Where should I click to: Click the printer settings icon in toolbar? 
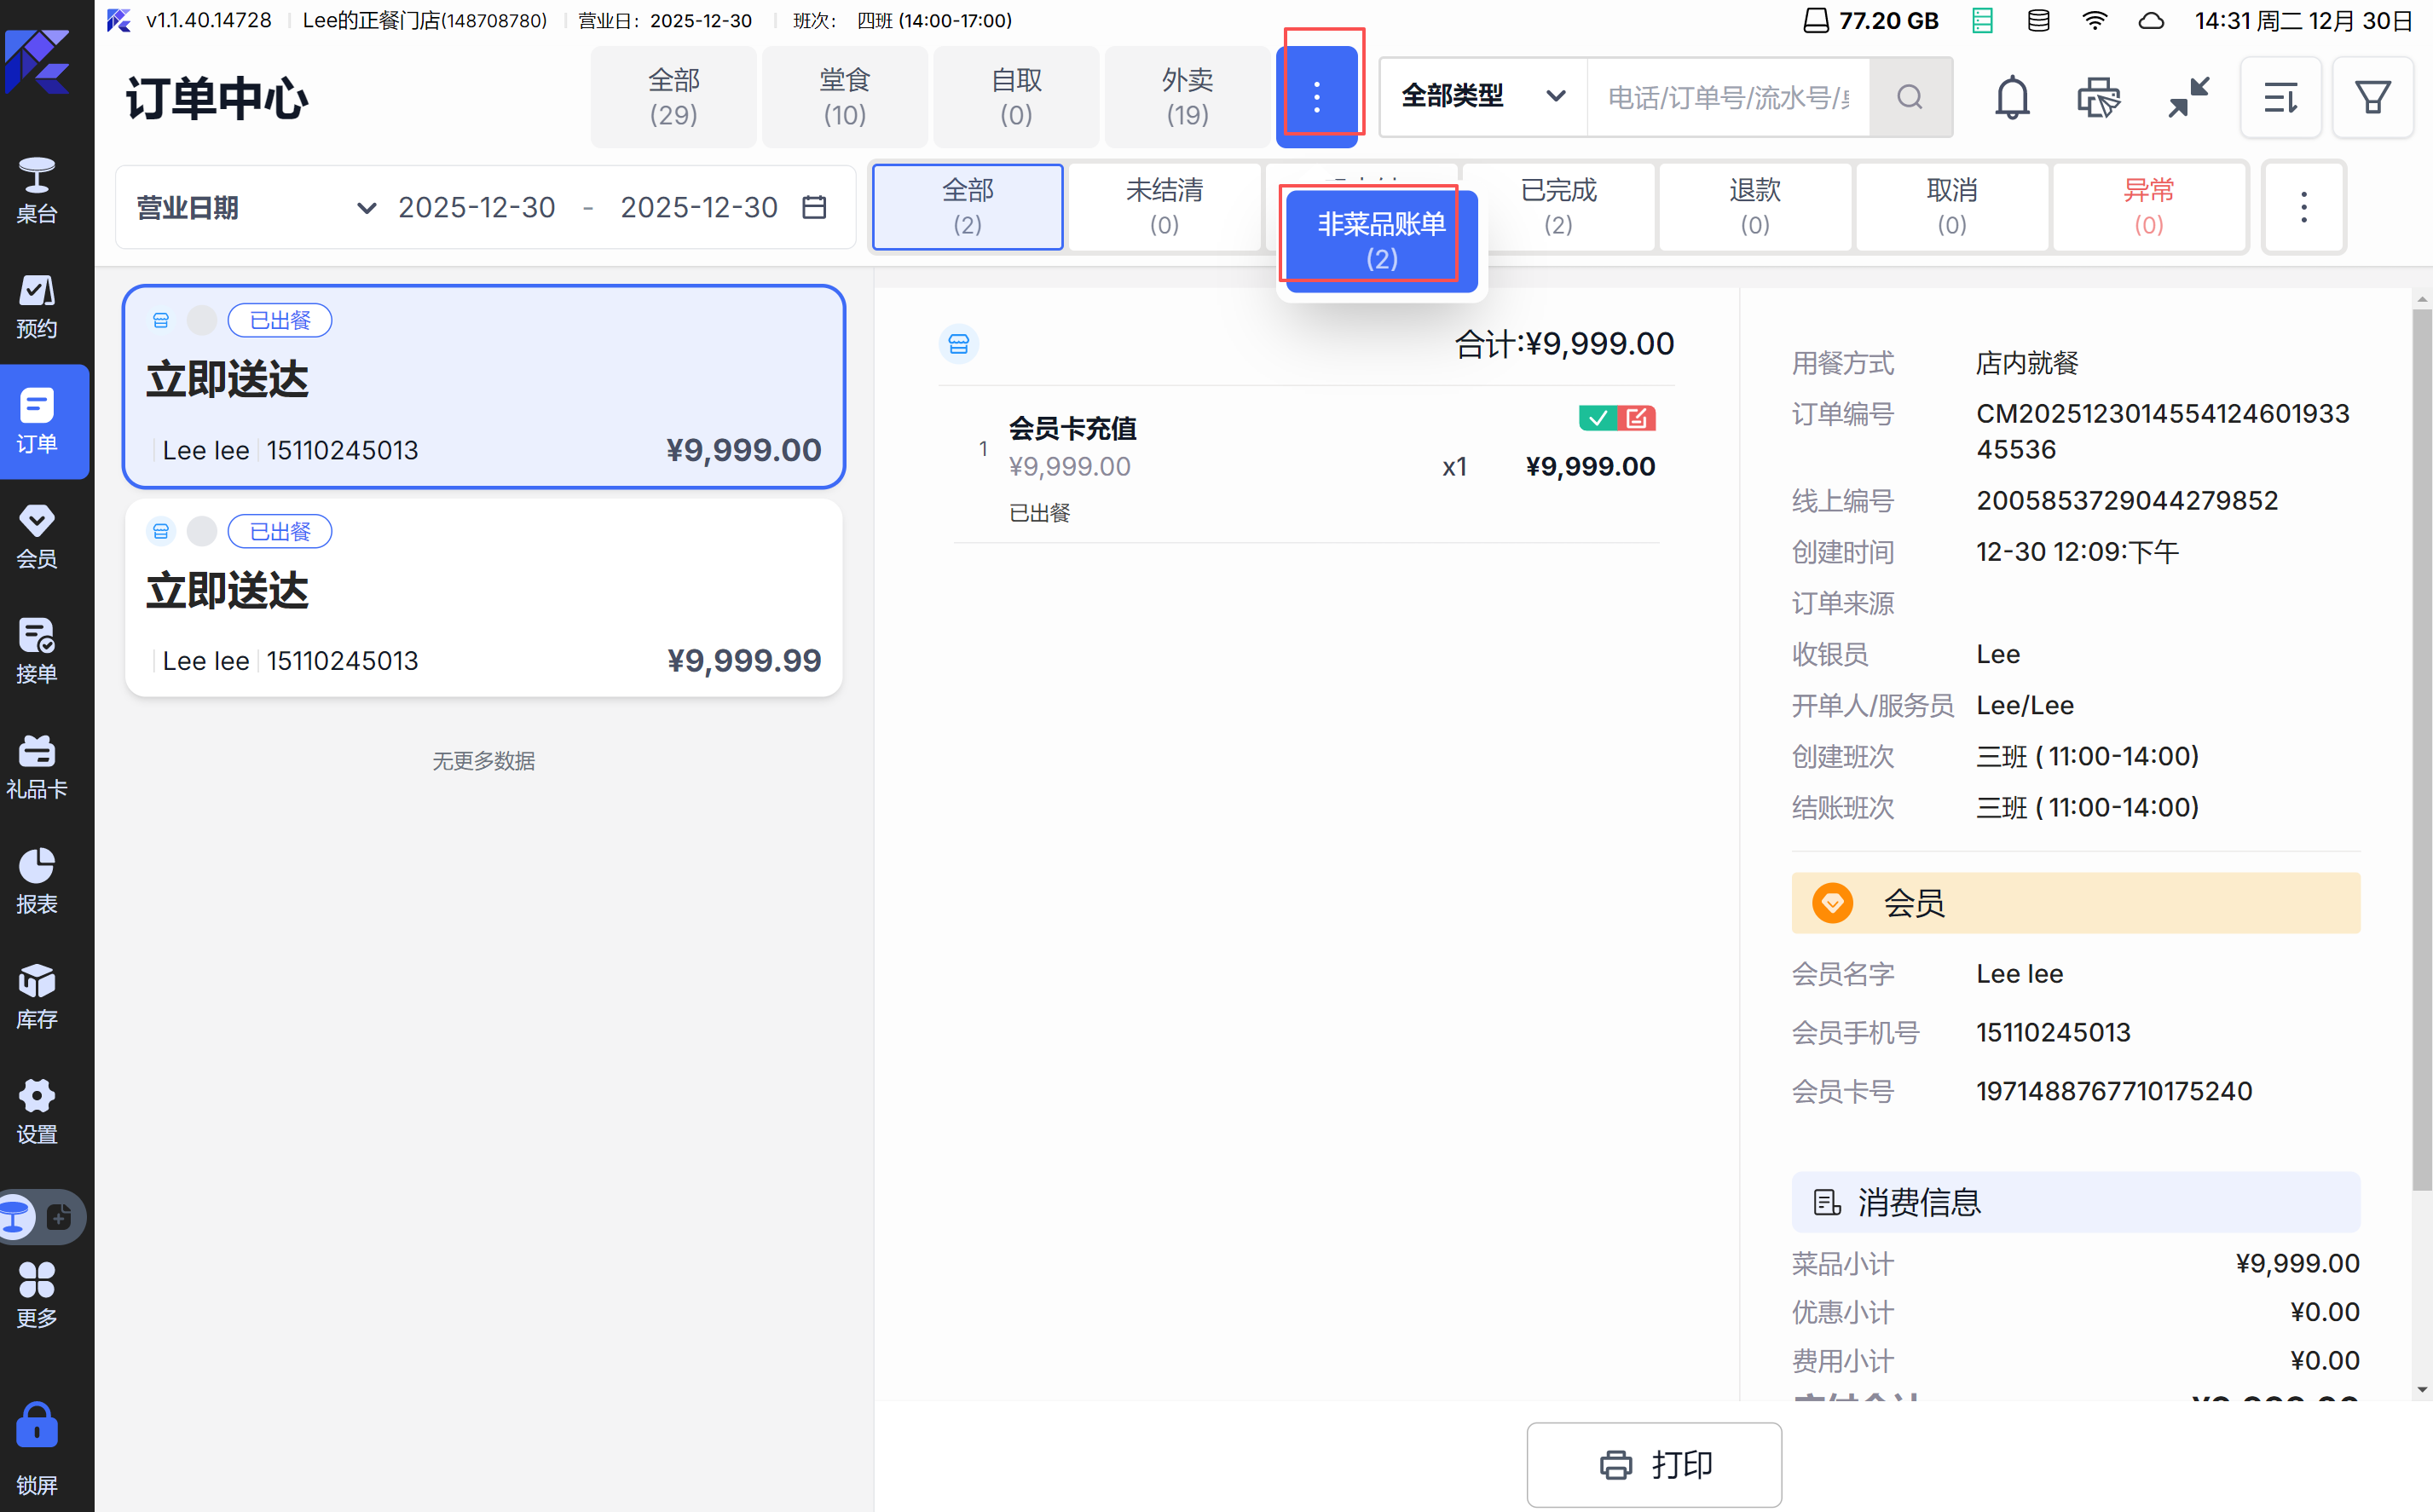tap(2098, 98)
